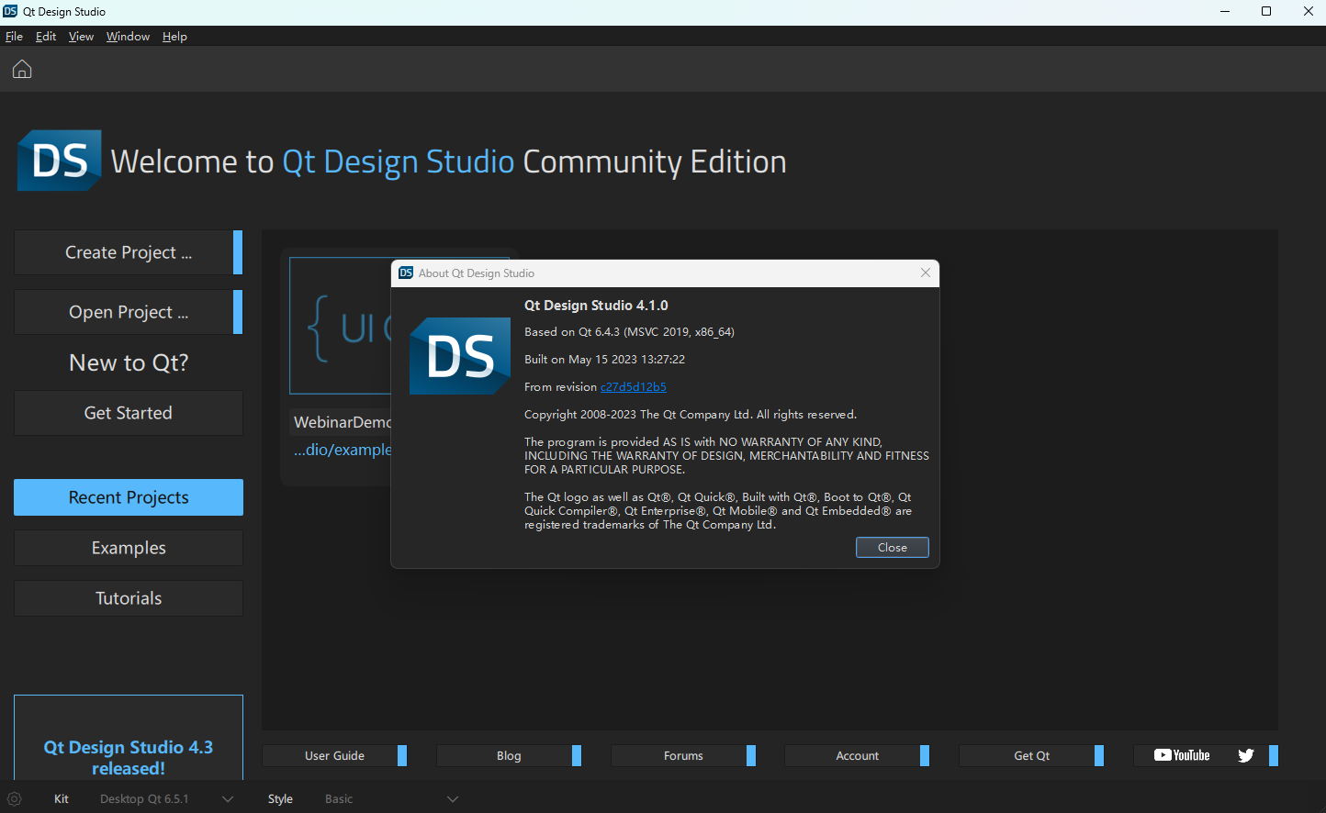
Task: Expand the Kit dropdown Desktop Qt 6.5.1
Action: (x=166, y=798)
